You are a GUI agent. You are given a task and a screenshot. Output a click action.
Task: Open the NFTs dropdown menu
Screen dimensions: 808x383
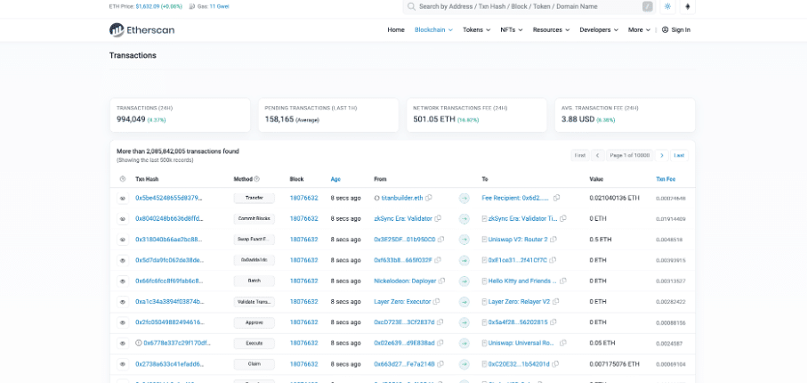tap(511, 30)
